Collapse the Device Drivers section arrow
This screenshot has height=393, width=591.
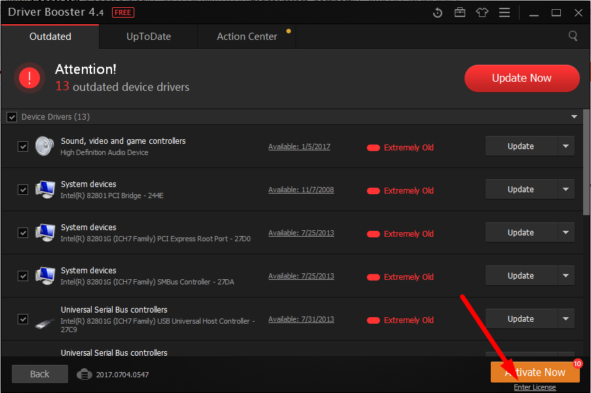click(x=574, y=116)
